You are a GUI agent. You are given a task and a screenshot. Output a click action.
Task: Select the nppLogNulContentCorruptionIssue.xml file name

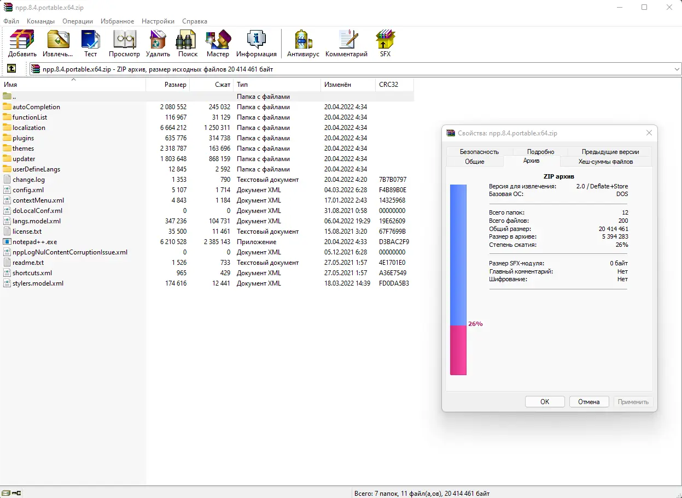coord(70,252)
